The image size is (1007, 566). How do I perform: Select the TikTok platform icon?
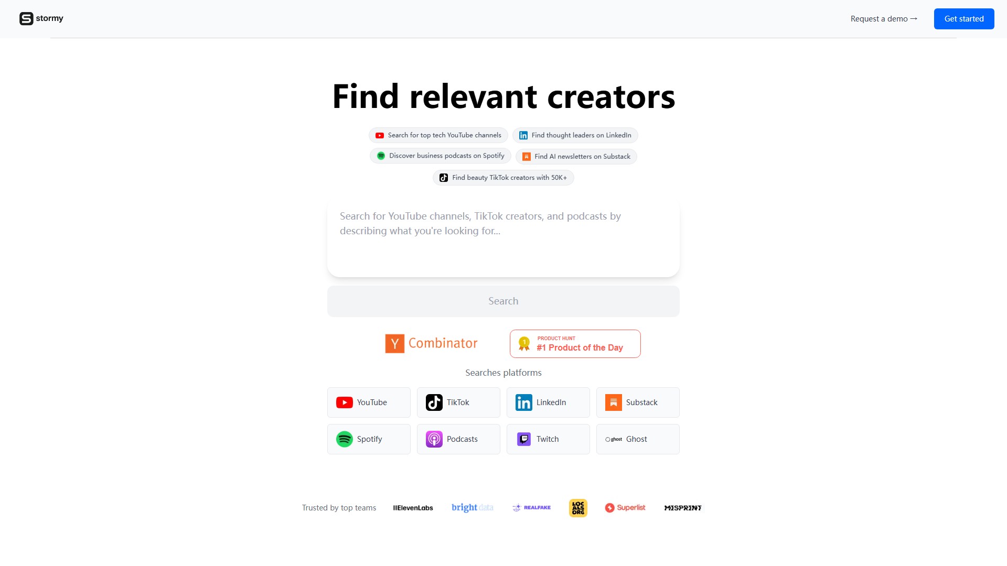(434, 402)
